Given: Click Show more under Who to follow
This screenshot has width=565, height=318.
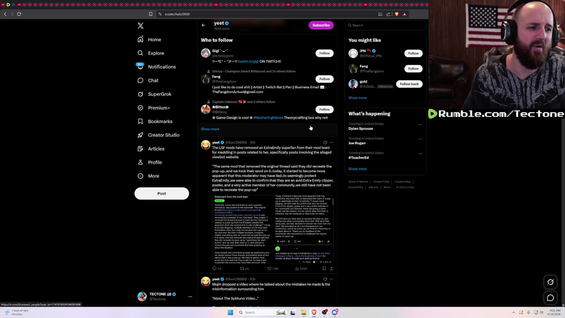Looking at the screenshot, I should click(210, 129).
